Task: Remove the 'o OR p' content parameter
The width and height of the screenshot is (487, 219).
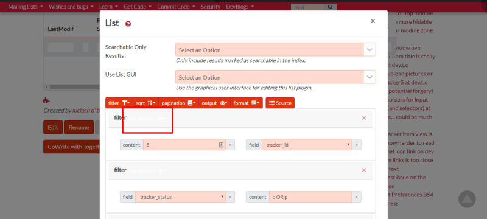Action: [357, 197]
